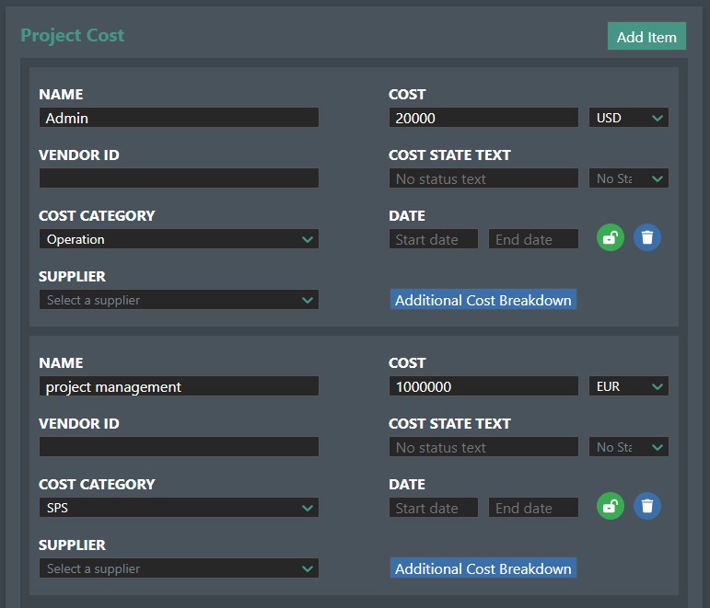Open the USD currency dropdown
710x608 pixels.
coord(628,118)
